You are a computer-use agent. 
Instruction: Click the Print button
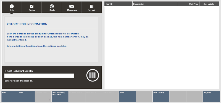(x=127, y=96)
